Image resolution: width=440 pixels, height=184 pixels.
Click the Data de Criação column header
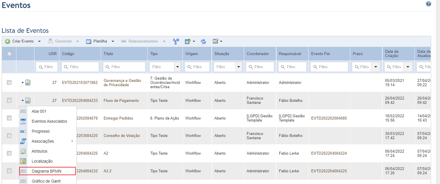coord(392,54)
